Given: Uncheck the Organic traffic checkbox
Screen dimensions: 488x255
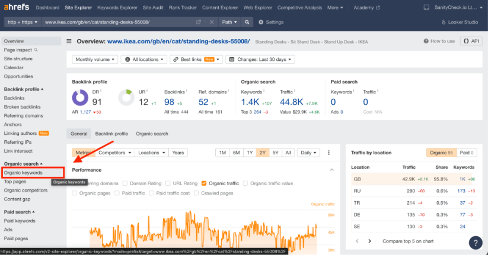Looking at the screenshot, I should 204,183.
